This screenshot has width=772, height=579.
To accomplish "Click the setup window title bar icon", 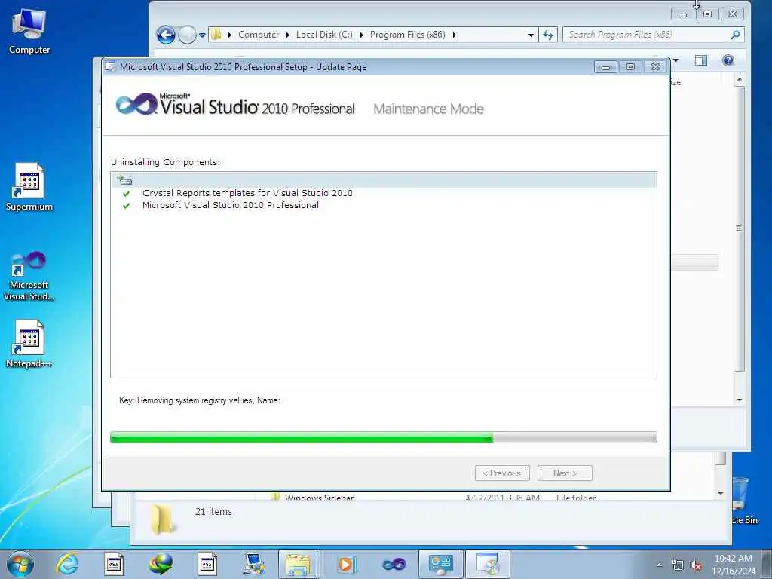I will pyautogui.click(x=110, y=67).
